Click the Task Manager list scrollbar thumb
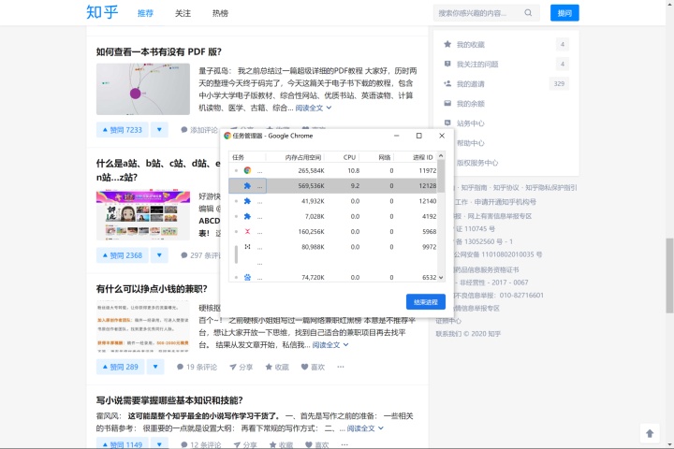 click(441, 175)
